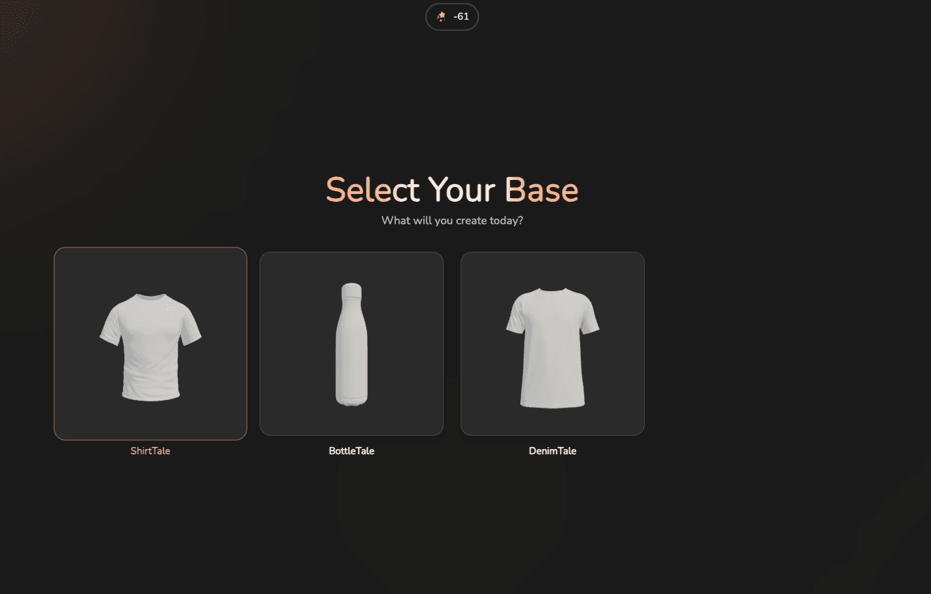Click the DenimTale label text
This screenshot has height=594, width=931.
[x=553, y=451]
